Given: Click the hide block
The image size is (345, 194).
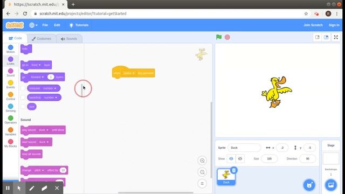Looking at the screenshot, I should [26, 49].
